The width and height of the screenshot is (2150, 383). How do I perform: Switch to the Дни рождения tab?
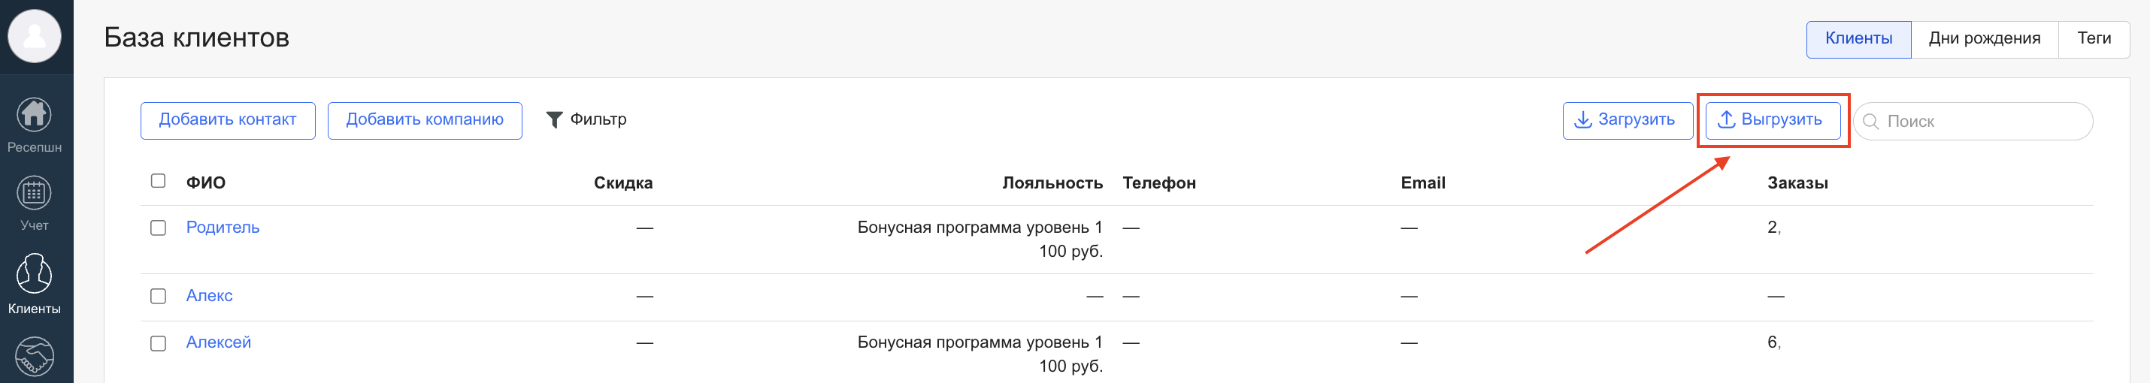pyautogui.click(x=1984, y=38)
